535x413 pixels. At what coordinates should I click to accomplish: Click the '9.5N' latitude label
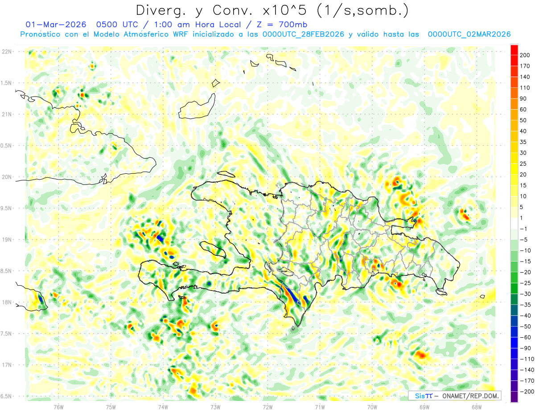6,208
